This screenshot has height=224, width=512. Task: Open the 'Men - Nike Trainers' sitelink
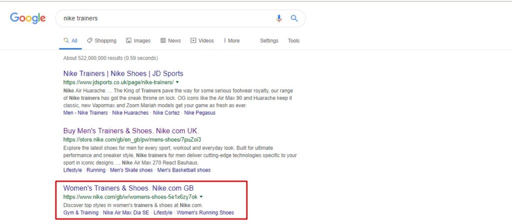click(x=85, y=113)
